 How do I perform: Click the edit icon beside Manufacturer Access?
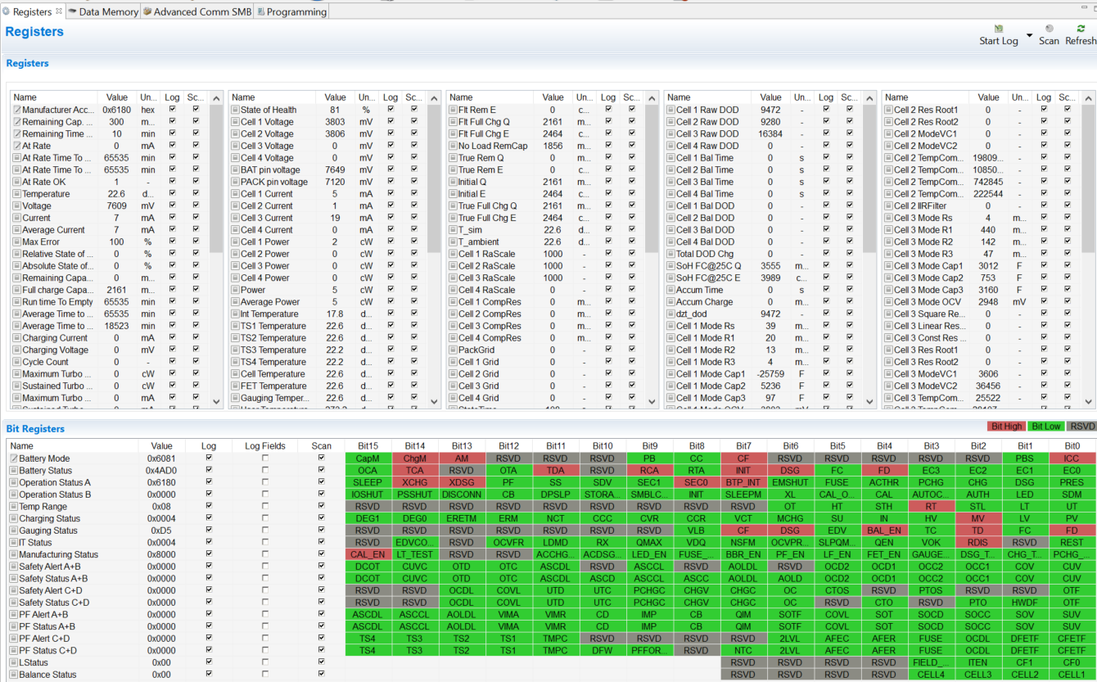16,110
